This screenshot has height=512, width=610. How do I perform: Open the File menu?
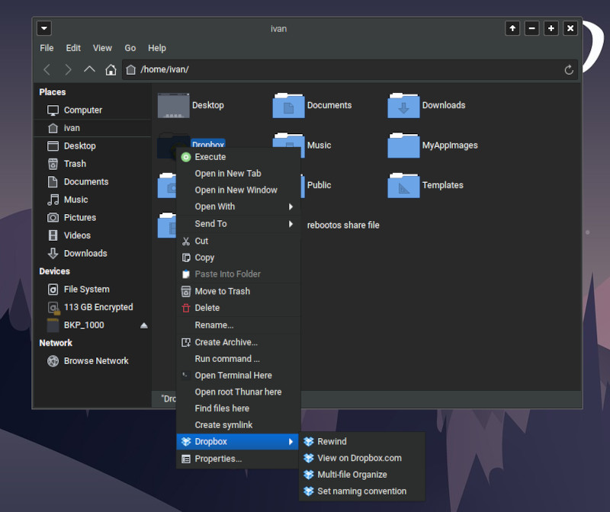47,48
